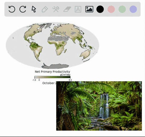Click the Net Primary Productivity title

53,72
